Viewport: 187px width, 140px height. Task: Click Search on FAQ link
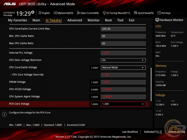pyautogui.click(x=176, y=132)
